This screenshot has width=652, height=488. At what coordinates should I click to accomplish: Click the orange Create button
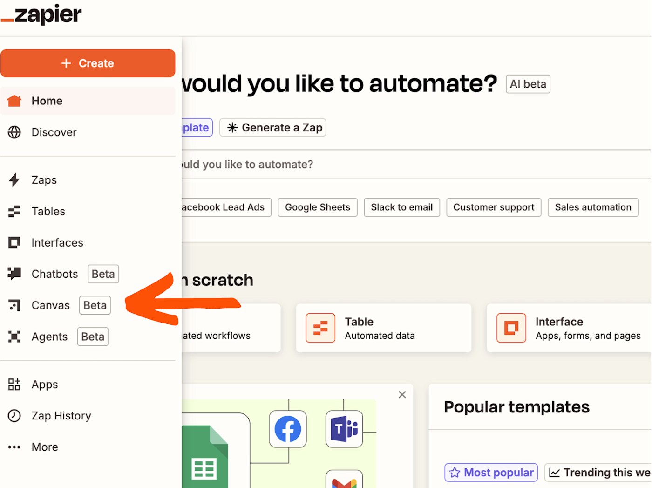pos(88,63)
